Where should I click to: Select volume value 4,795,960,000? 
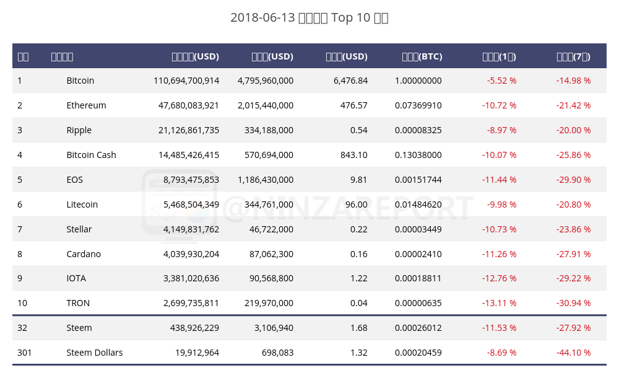tap(266, 81)
